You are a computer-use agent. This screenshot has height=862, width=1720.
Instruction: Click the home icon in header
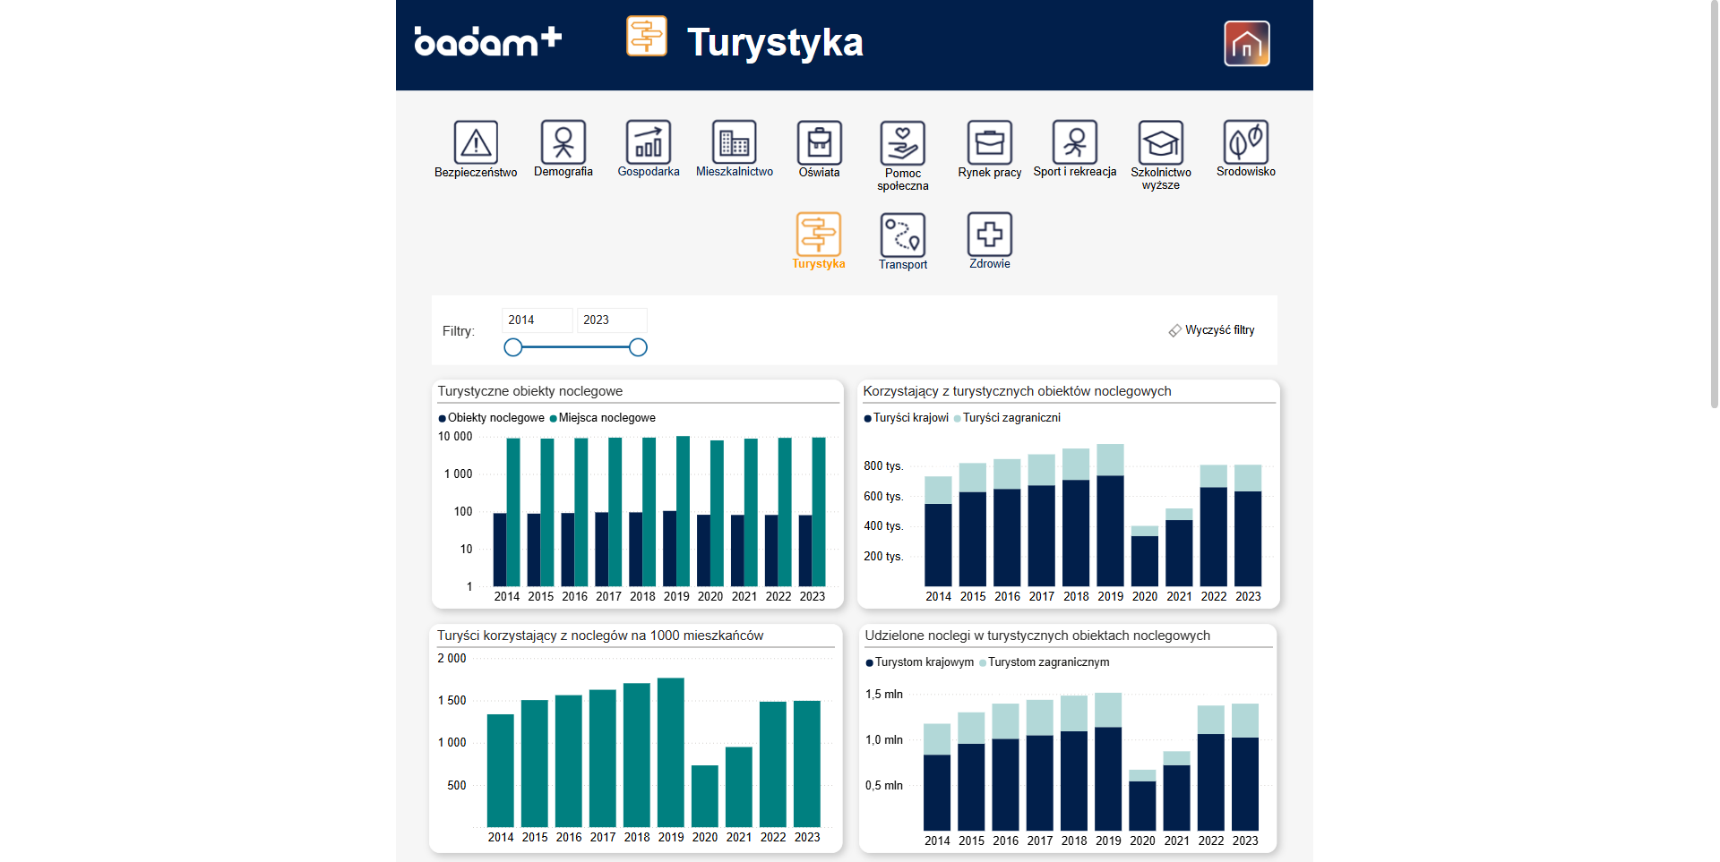coord(1246,44)
